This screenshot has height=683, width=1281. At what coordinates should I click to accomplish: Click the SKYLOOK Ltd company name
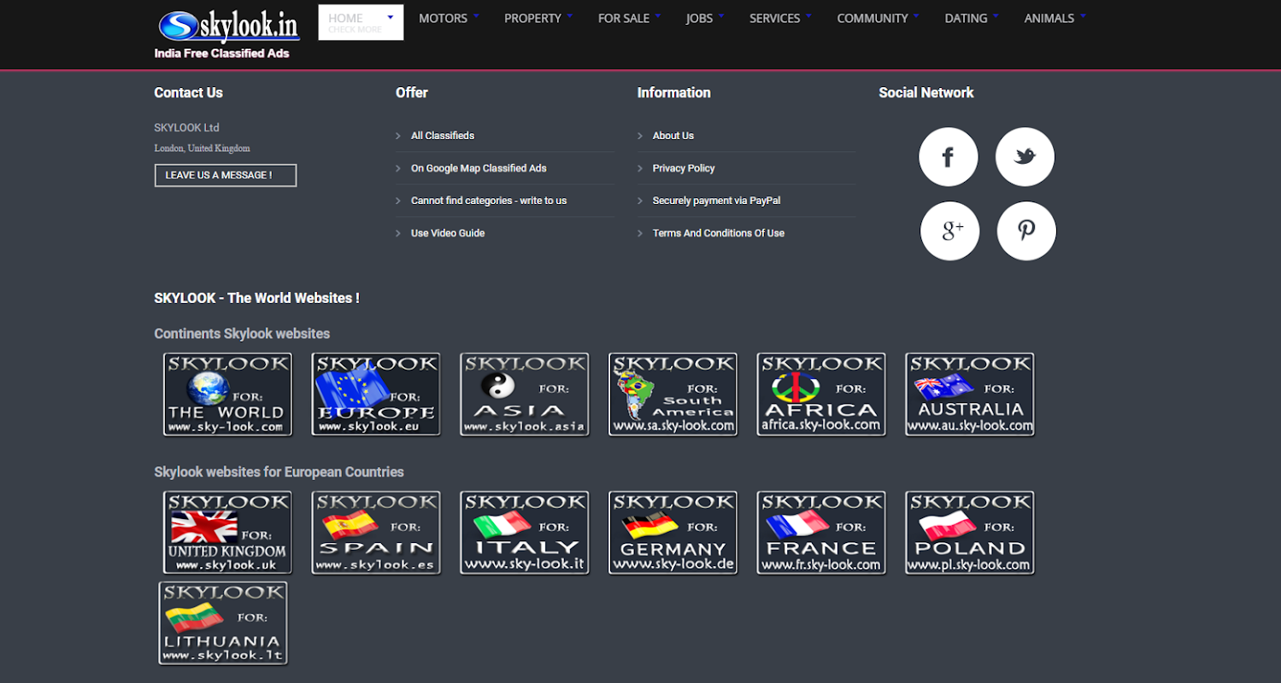tap(187, 127)
